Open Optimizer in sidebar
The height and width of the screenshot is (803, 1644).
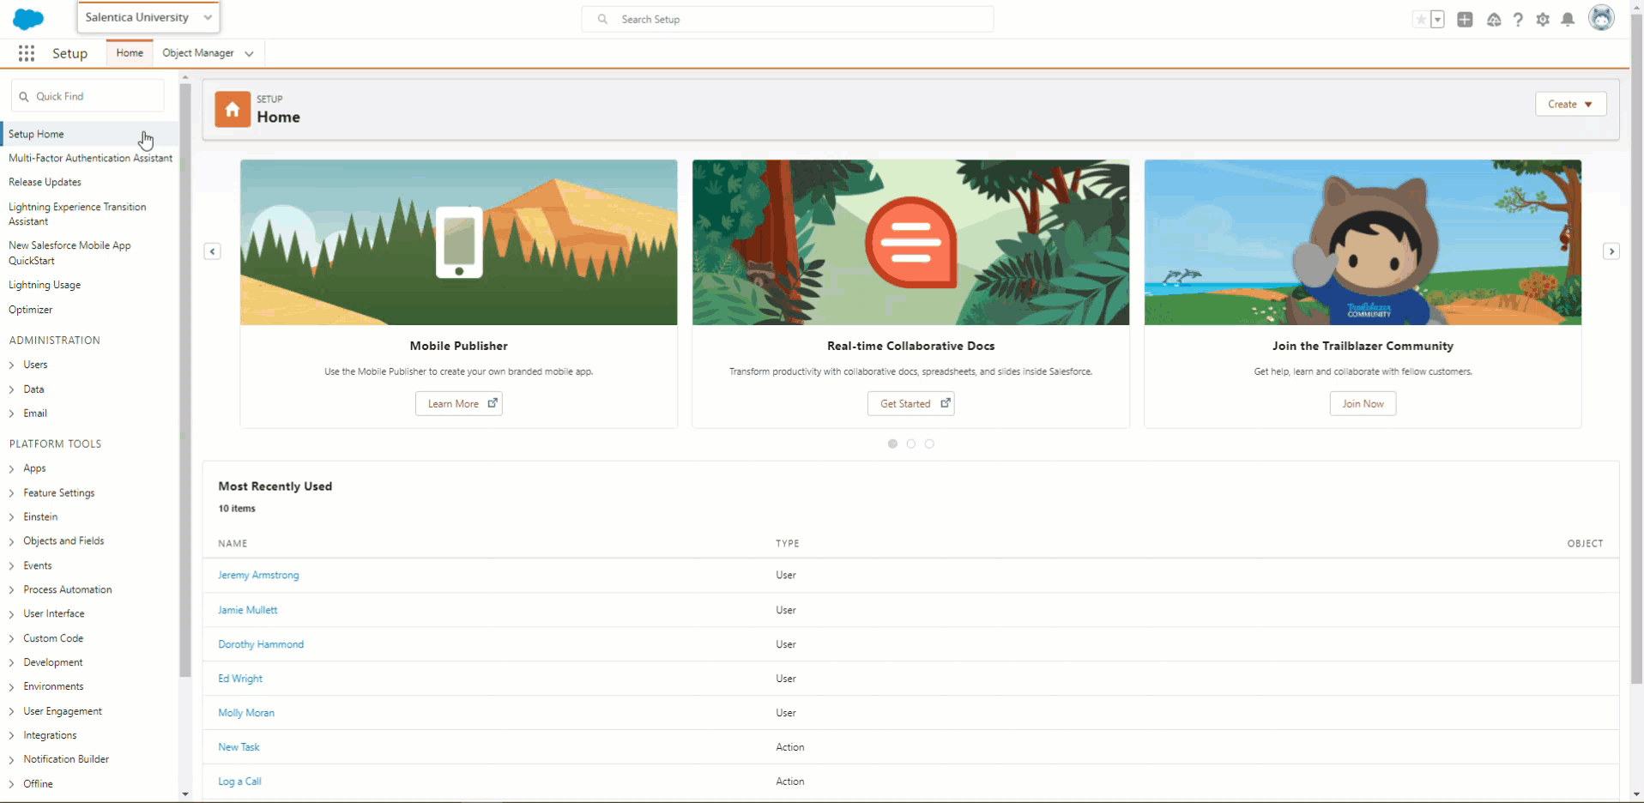coord(30,310)
